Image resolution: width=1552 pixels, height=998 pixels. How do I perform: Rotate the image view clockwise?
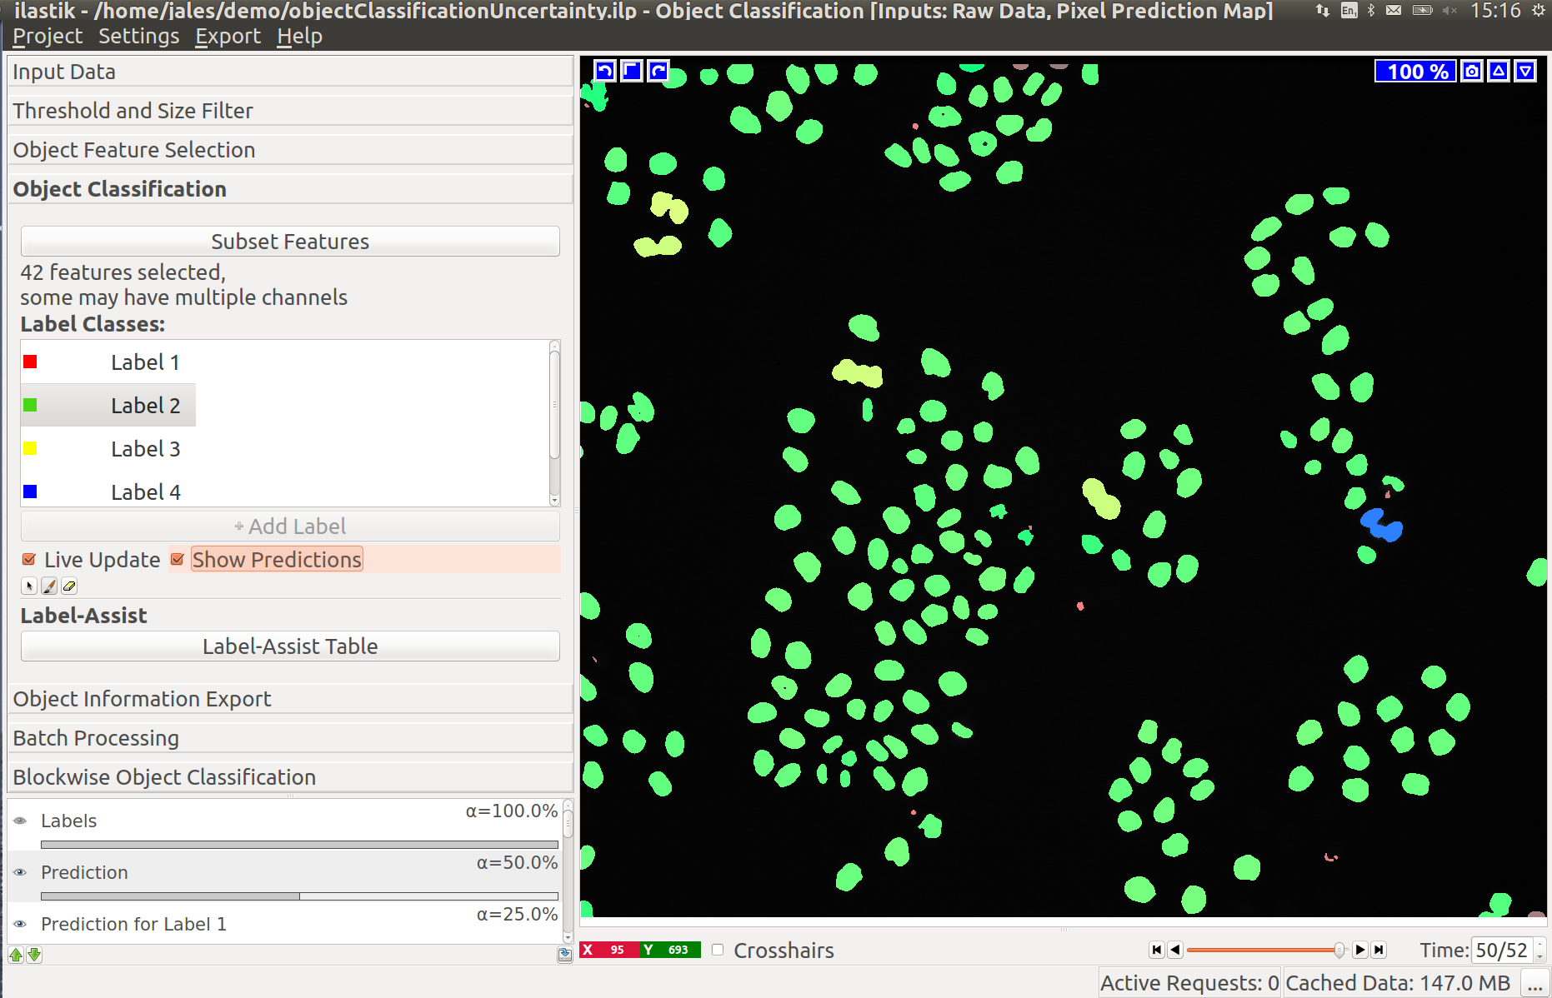tap(658, 72)
